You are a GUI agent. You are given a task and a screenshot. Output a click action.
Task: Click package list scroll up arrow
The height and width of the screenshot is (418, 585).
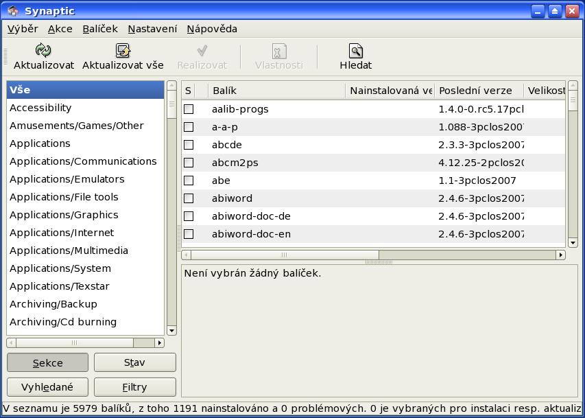click(x=573, y=86)
